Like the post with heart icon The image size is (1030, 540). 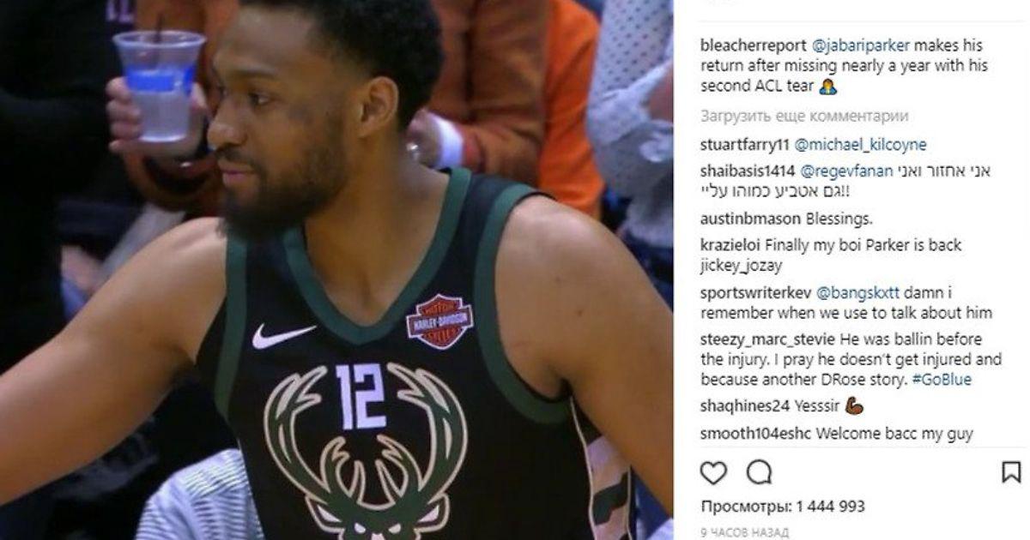(x=713, y=472)
